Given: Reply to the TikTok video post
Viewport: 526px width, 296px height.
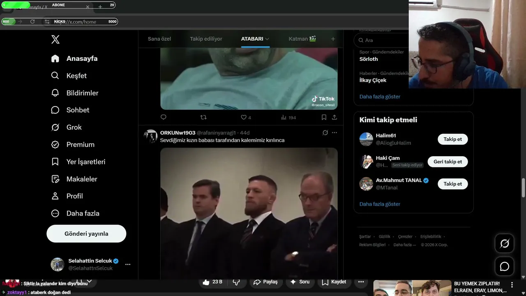Looking at the screenshot, I should pos(164,117).
